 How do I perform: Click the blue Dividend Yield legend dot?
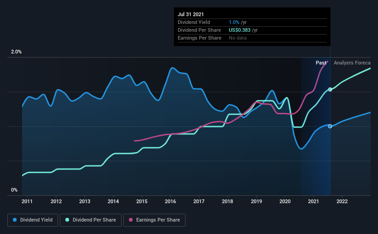15,220
